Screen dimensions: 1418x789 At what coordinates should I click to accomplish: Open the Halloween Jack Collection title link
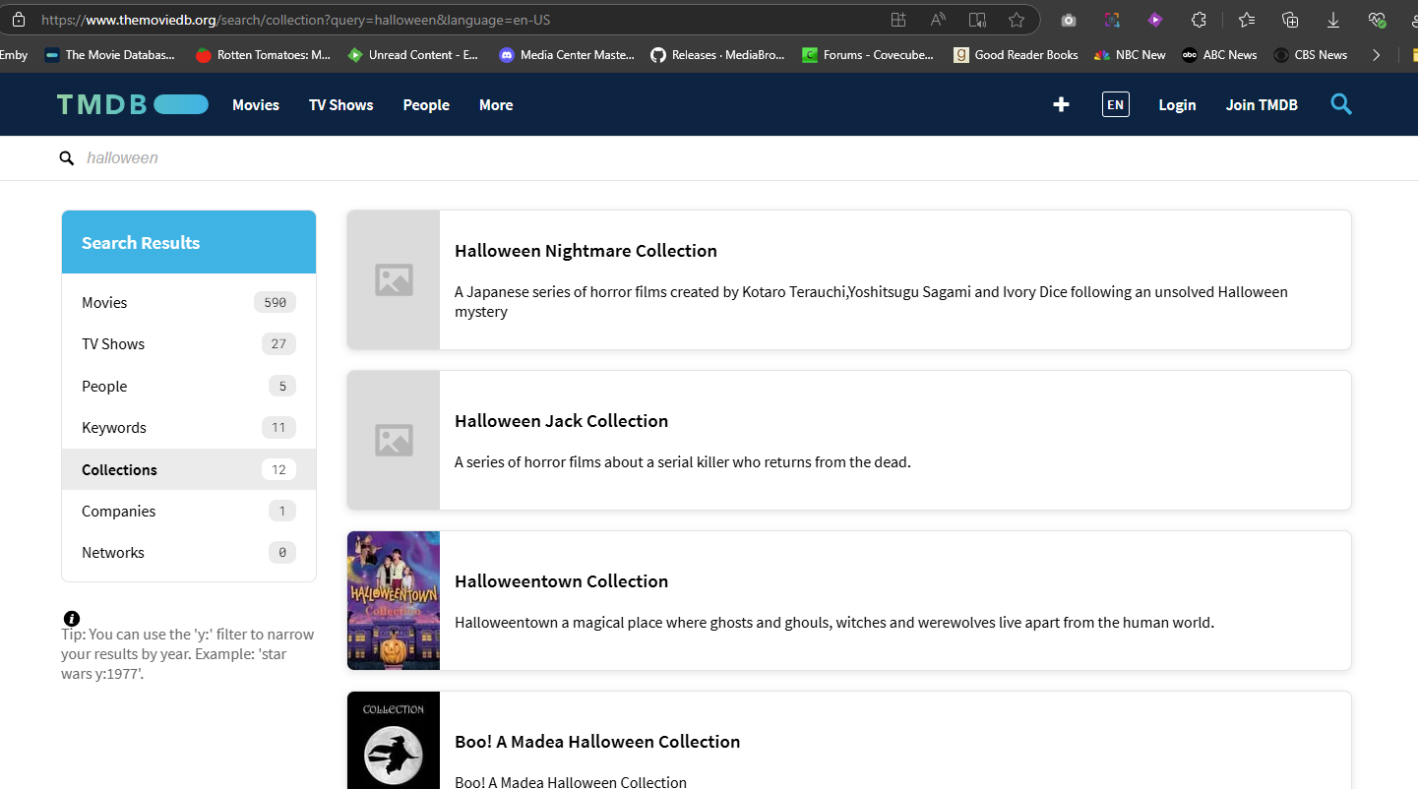[561, 421]
